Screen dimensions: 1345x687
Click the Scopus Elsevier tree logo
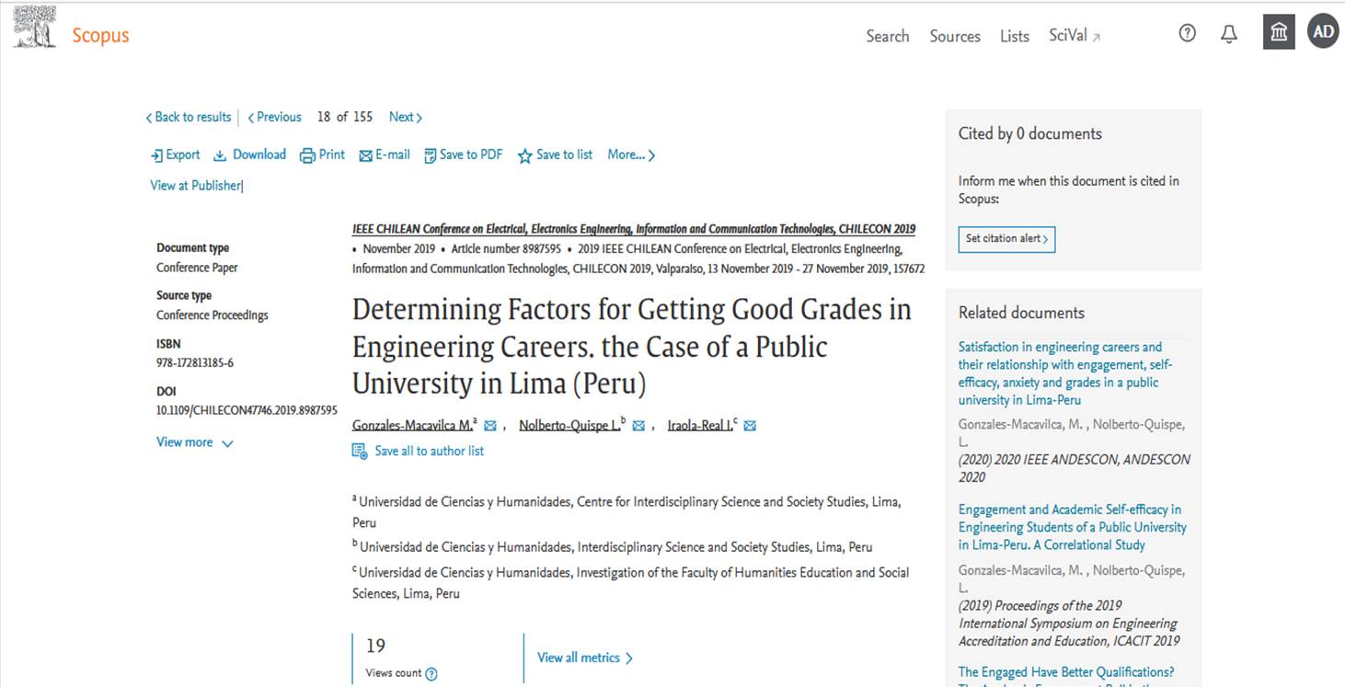pyautogui.click(x=34, y=28)
